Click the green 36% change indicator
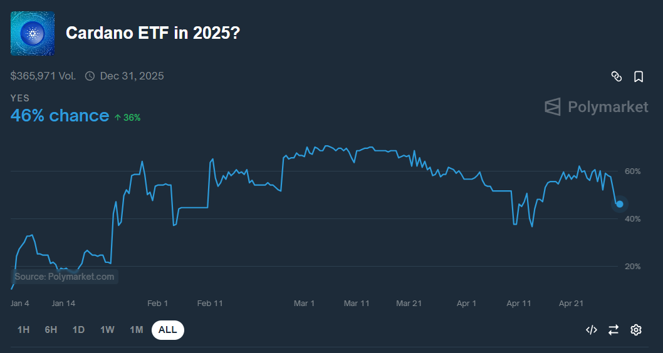This screenshot has width=663, height=353. [128, 117]
